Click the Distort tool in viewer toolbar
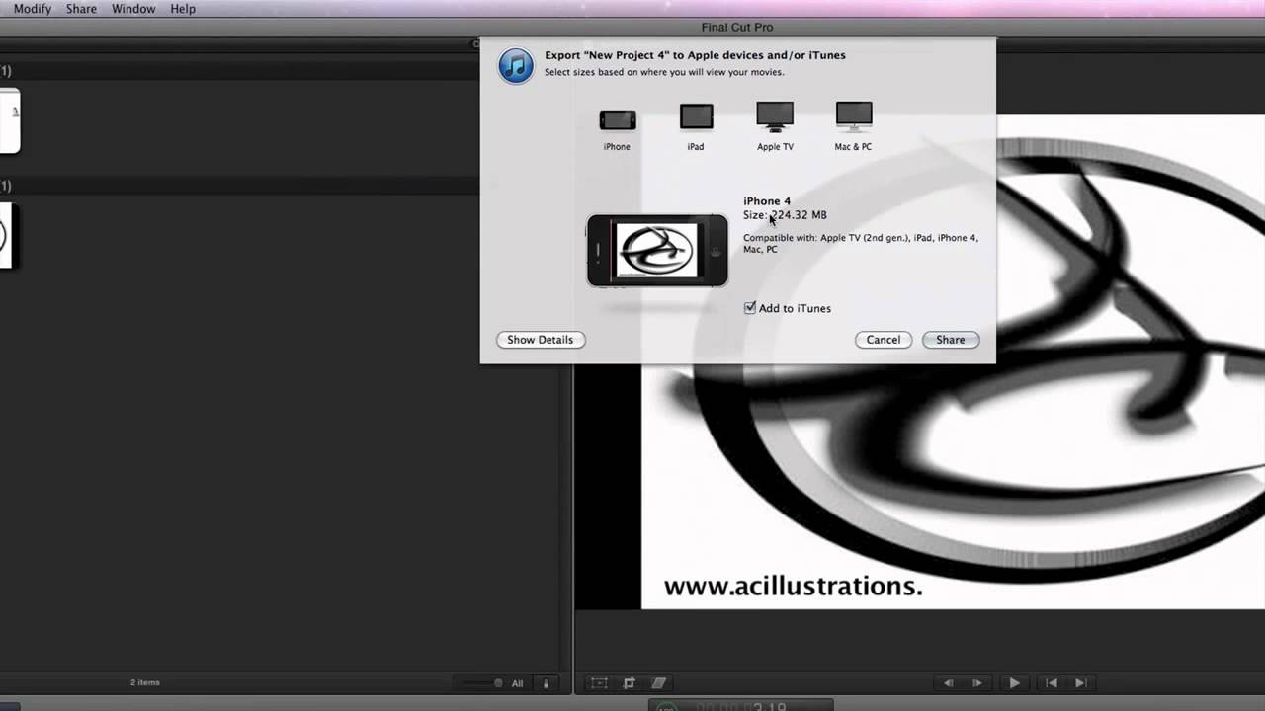This screenshot has width=1265, height=711. pos(658,683)
